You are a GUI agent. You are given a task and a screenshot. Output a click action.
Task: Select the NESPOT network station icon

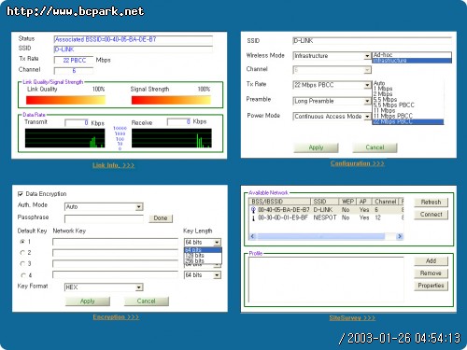[253, 218]
